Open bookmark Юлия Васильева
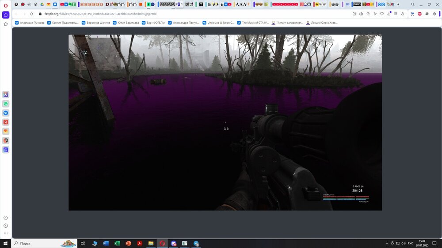 tap(126, 23)
